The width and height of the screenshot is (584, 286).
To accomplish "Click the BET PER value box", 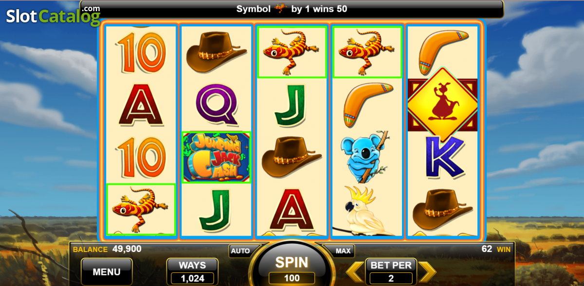I will [x=391, y=279].
